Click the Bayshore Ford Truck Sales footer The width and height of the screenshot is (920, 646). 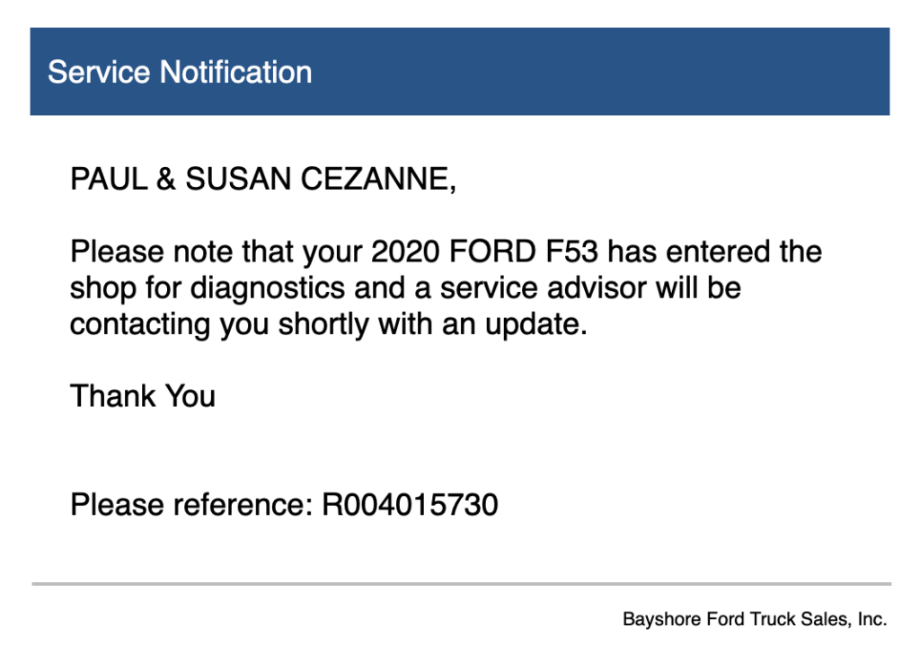coord(755,619)
